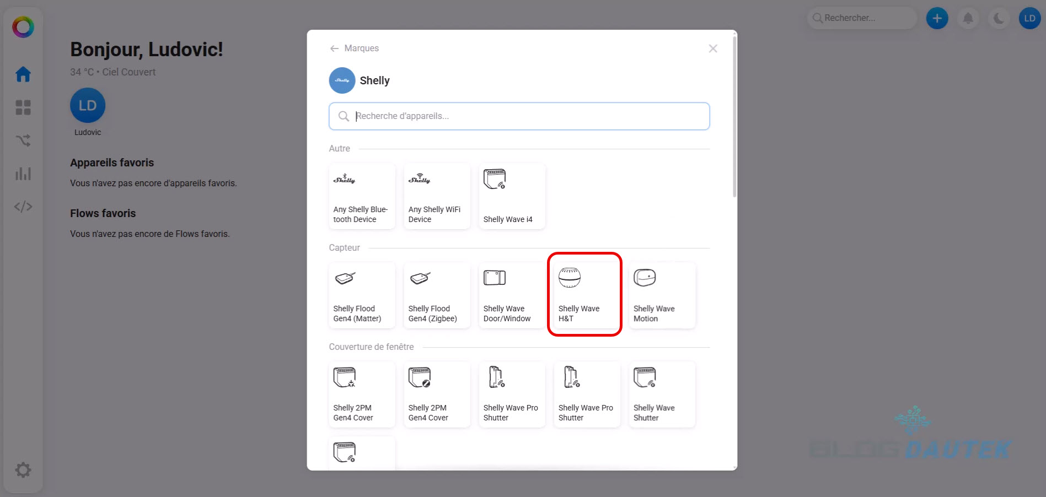Select the Shelly Wave Motion device
Viewport: 1046px width, 497px height.
click(662, 295)
